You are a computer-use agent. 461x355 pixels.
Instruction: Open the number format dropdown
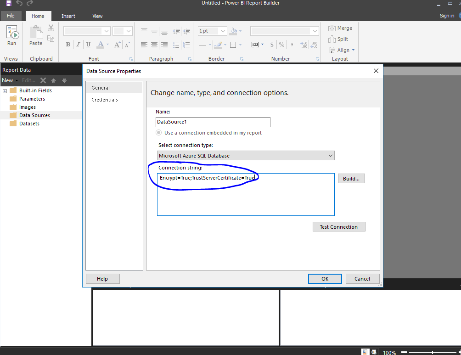tap(315, 31)
